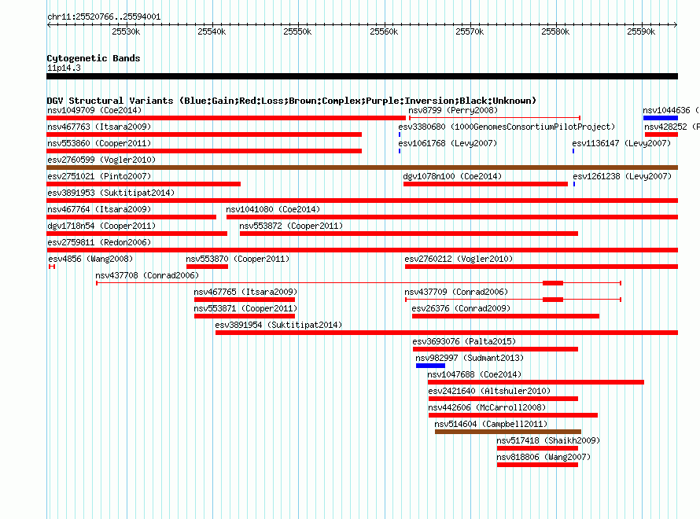Open esv3380680 (1000GenomesConsortiumPilotProject) variant

[400, 134]
